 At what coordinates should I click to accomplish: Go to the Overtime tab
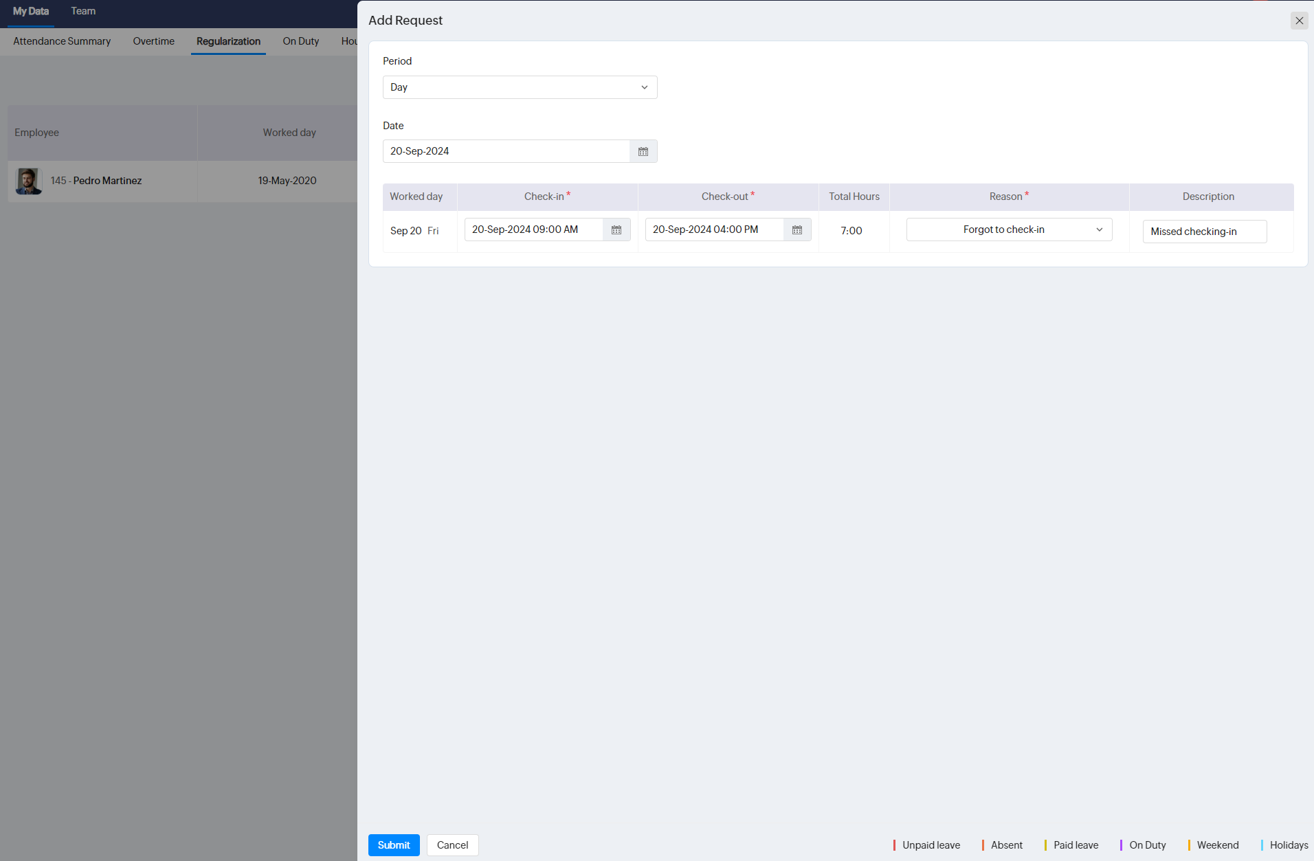[x=154, y=41]
